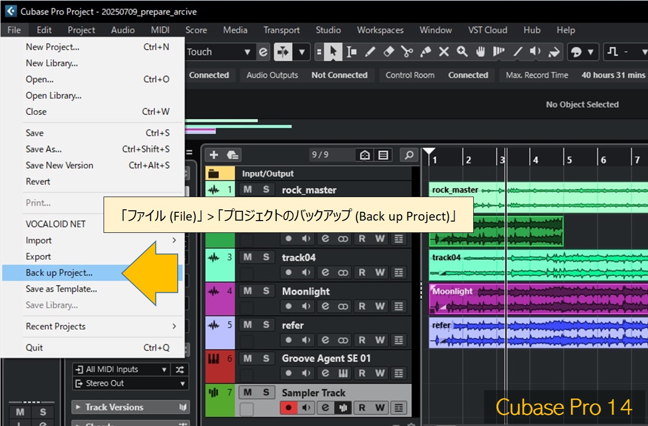Open Edit Channel Settings for Moonlight track

[x=325, y=306]
